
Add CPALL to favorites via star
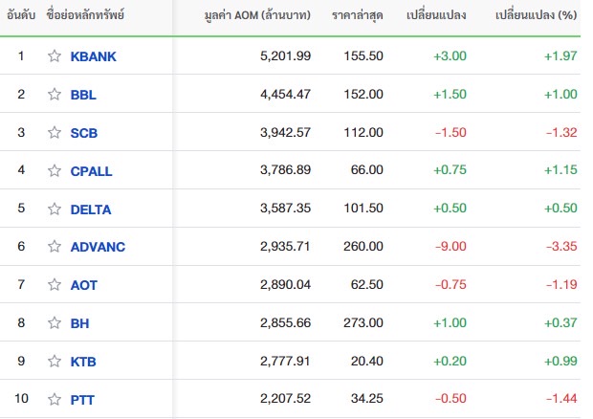(x=55, y=170)
